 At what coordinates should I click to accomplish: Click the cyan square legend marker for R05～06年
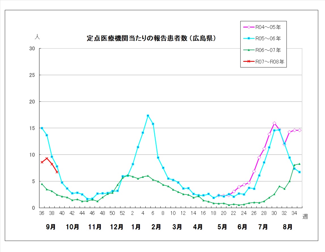[x=248, y=39]
